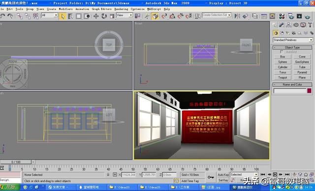
Task: Open Schematic View from toolbar
Action: pos(272,16)
